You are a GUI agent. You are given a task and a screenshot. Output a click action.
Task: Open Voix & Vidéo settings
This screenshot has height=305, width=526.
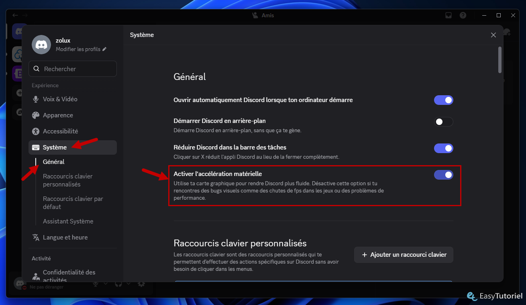(73, 99)
